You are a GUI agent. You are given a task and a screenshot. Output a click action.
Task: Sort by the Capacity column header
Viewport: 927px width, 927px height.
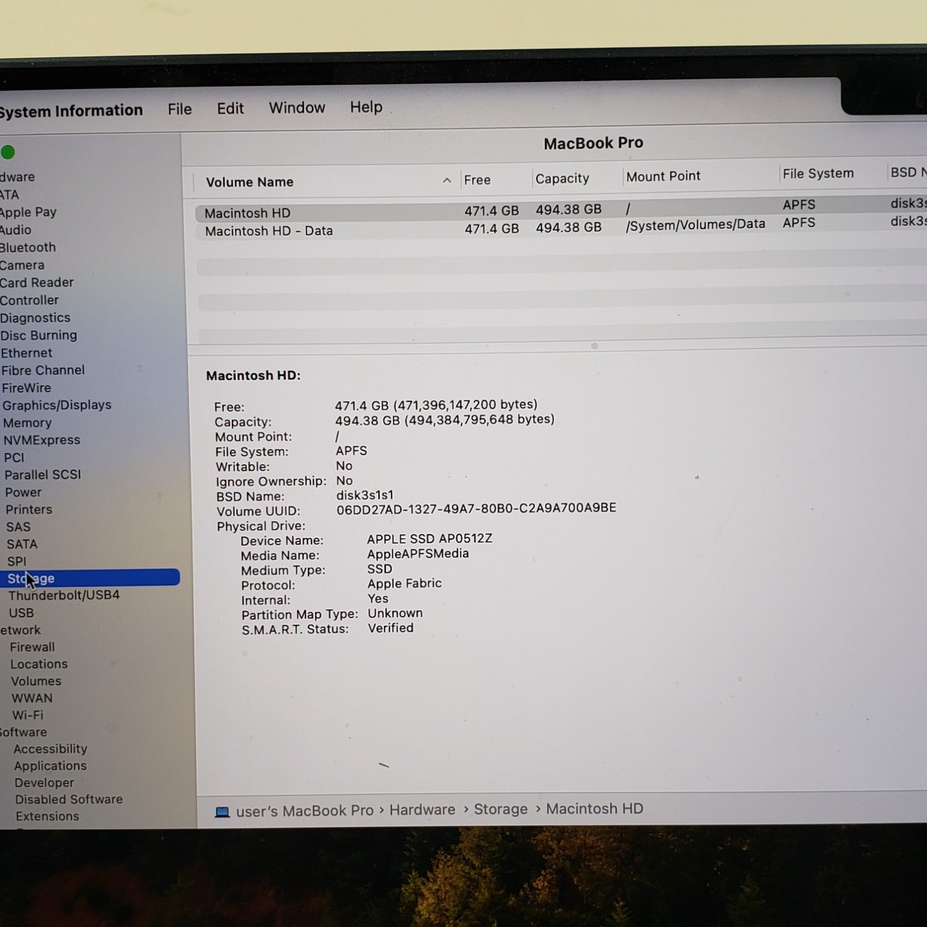point(562,179)
